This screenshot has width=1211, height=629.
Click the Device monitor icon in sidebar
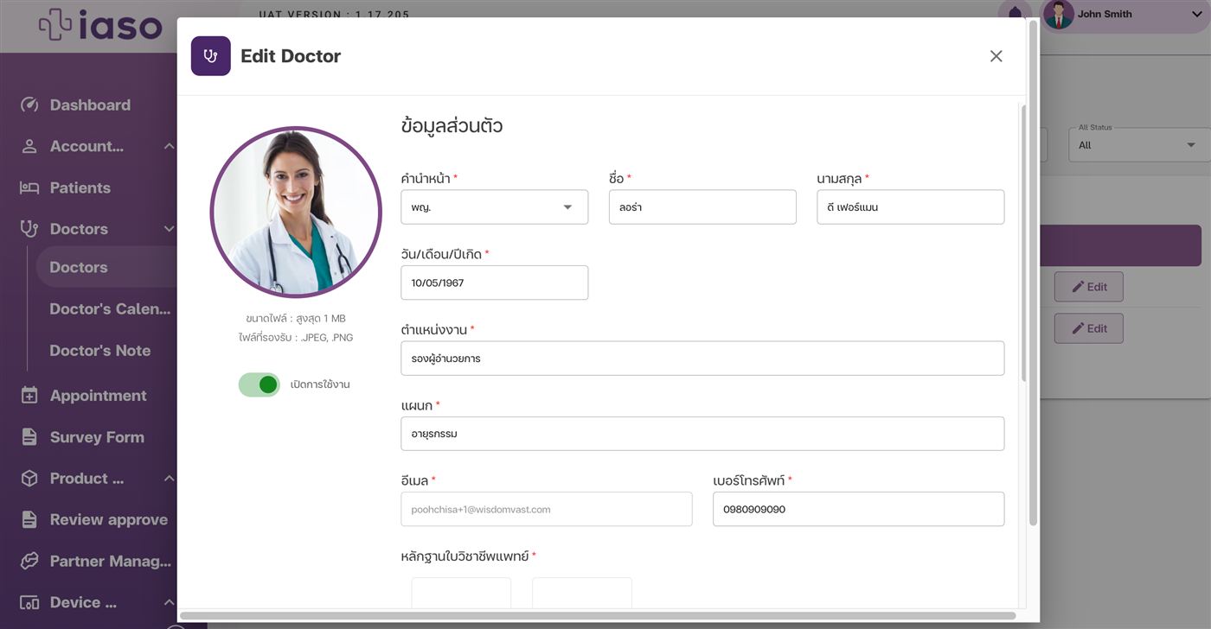pyautogui.click(x=29, y=602)
